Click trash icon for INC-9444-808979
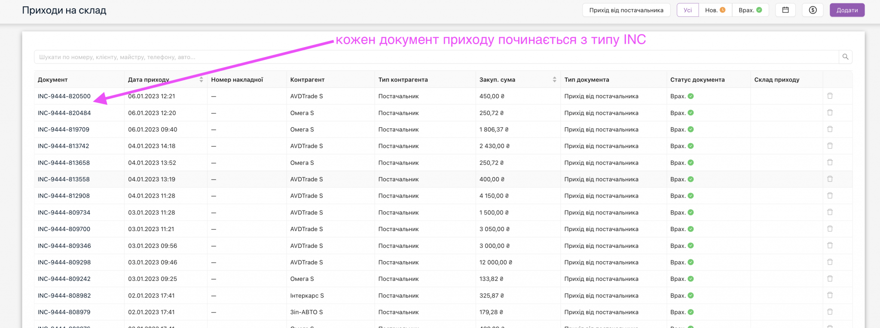This screenshot has width=880, height=328. pos(830,312)
